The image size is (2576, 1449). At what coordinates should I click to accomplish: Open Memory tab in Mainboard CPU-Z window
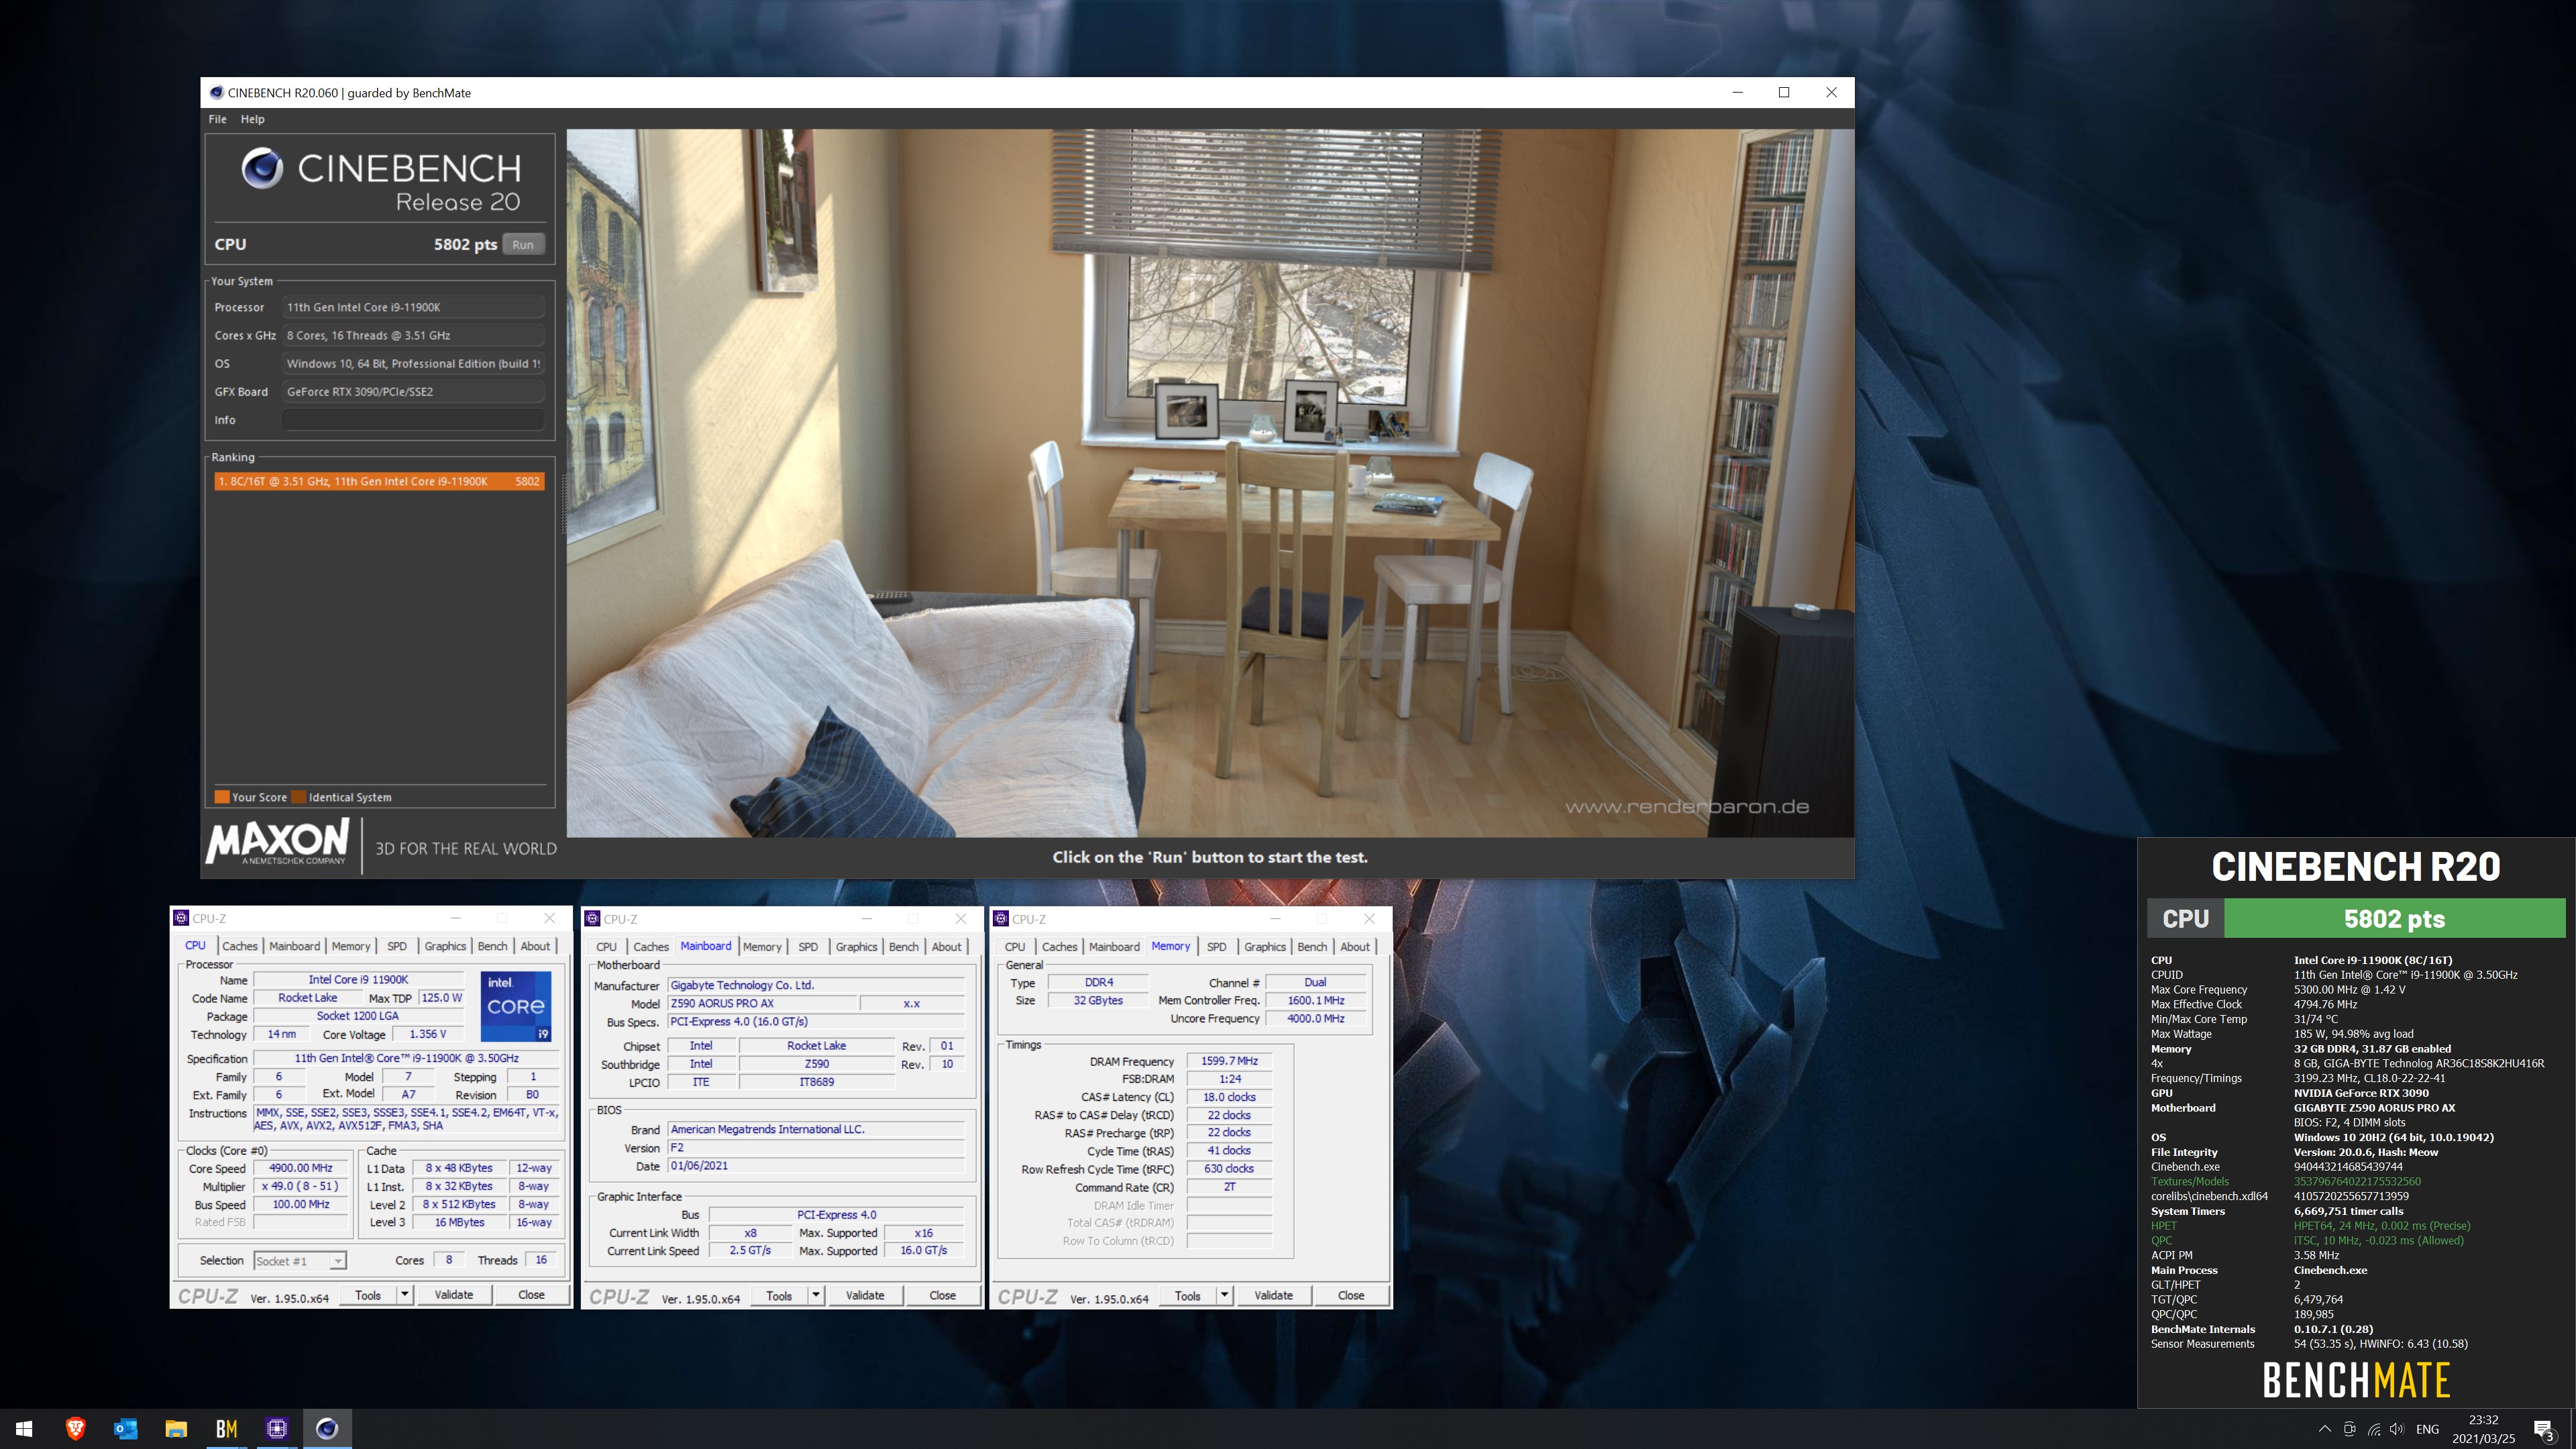pyautogui.click(x=762, y=947)
